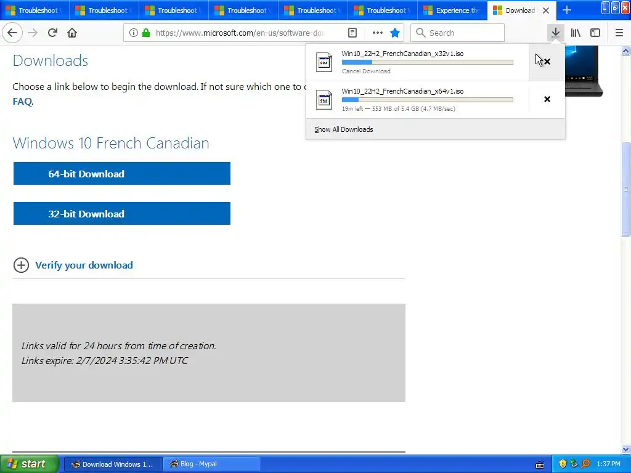The width and height of the screenshot is (631, 473).
Task: Open the Library bookshelf icon
Action: pos(576,33)
